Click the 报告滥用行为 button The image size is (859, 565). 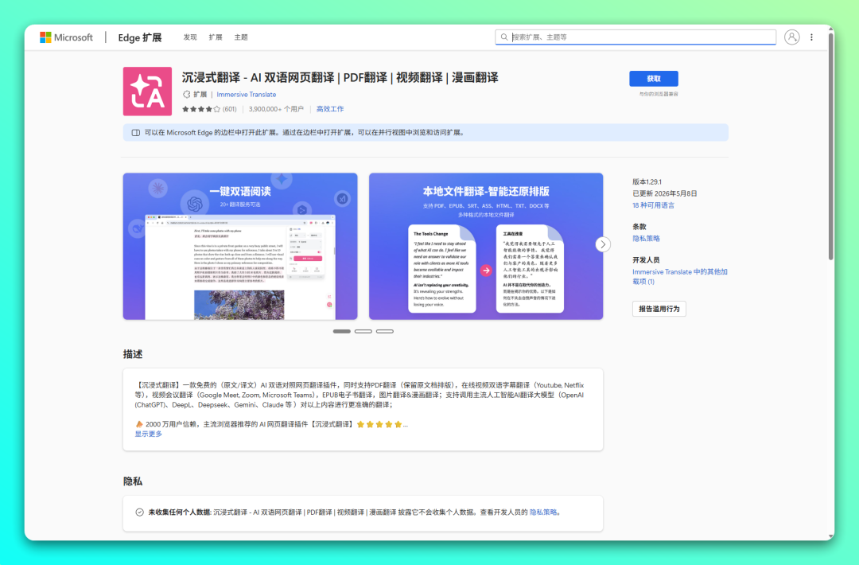click(x=659, y=309)
